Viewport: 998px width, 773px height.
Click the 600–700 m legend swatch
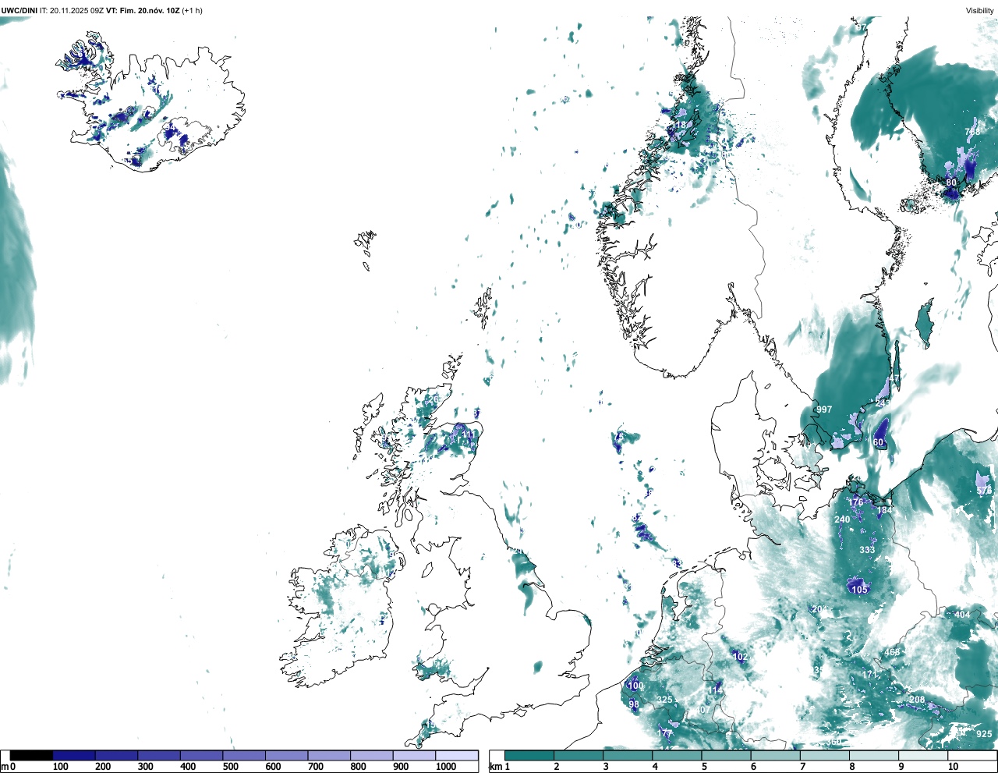pos(287,756)
